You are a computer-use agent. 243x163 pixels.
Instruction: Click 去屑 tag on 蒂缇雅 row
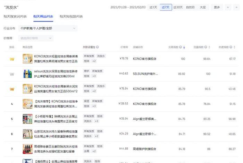click(x=87, y=151)
